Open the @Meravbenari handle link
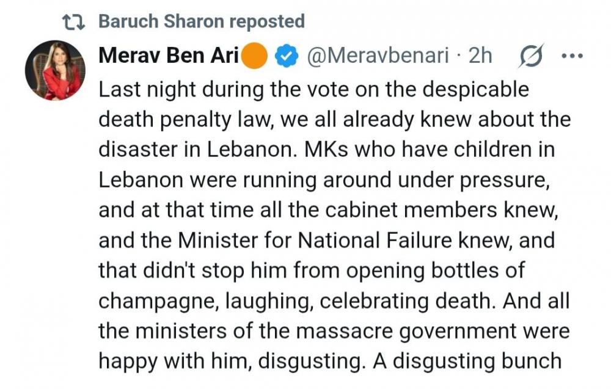The width and height of the screenshot is (611, 389). (378, 57)
